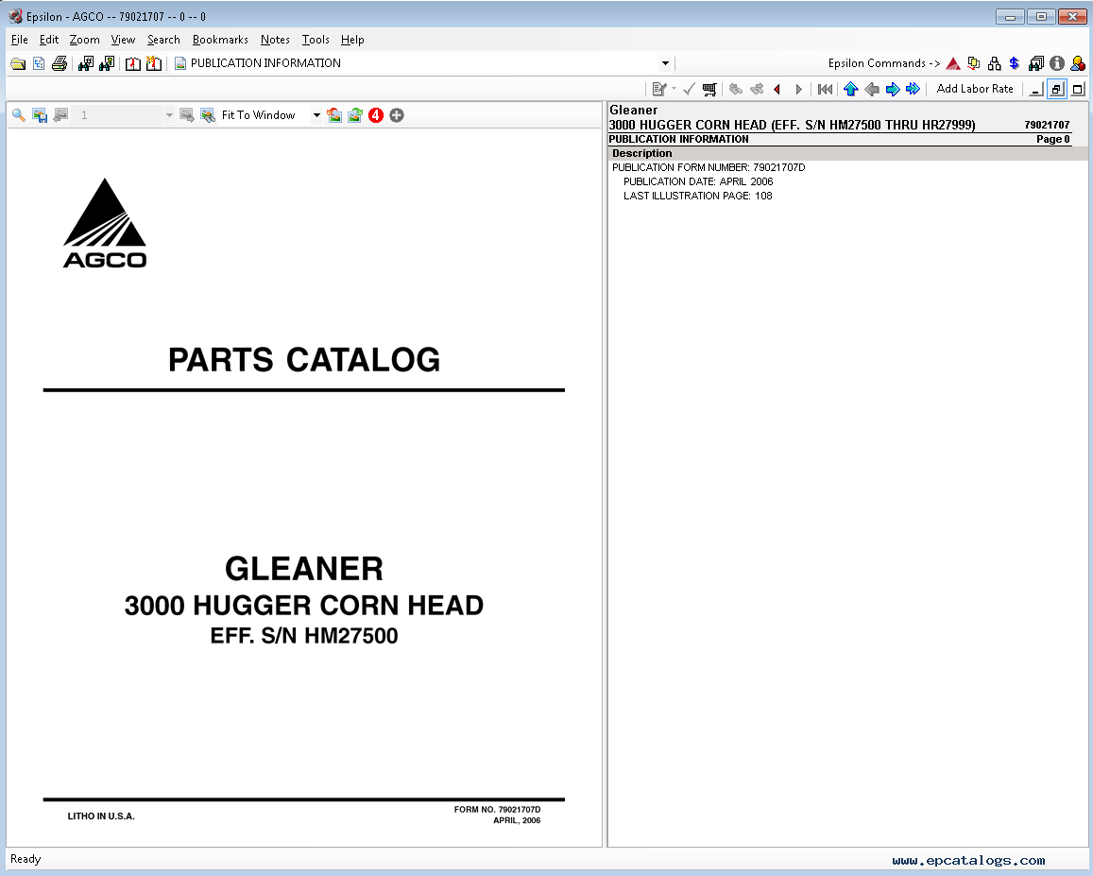Screen dimensions: 1093x876
Task: Select the PUBLICATION DATE: APRIL 2006 row
Action: 698,181
